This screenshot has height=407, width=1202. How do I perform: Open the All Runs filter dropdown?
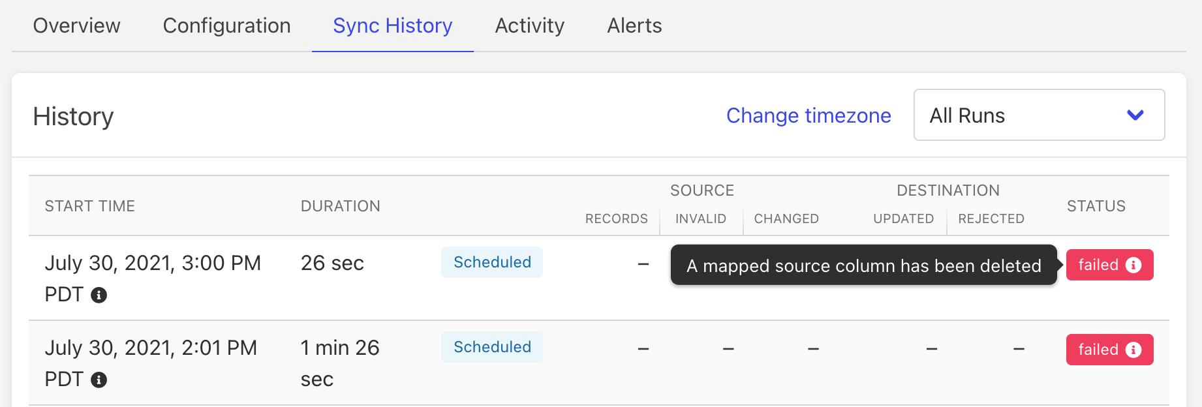pos(1038,115)
